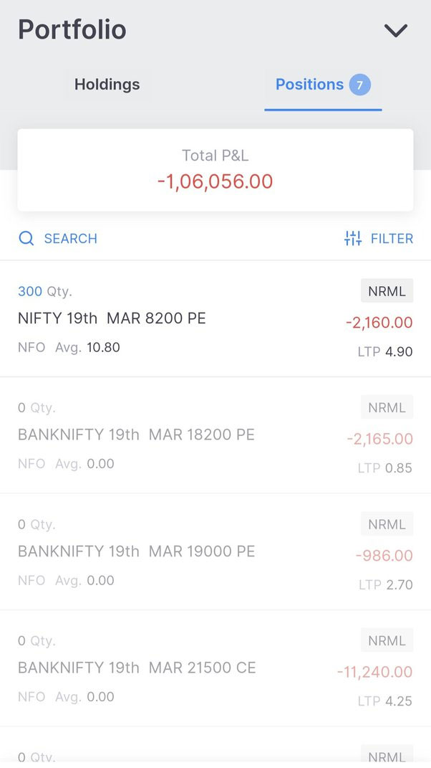Open the SEARCH link
Screen dimensions: 431x768
coord(70,238)
